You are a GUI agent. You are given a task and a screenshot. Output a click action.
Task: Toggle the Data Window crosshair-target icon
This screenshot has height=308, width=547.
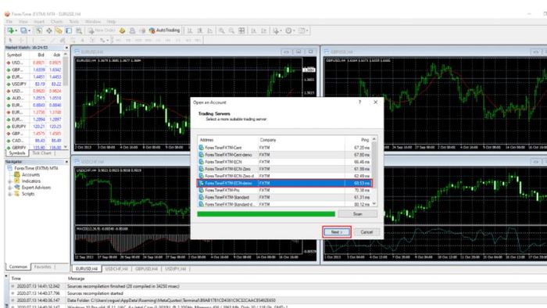(x=48, y=30)
